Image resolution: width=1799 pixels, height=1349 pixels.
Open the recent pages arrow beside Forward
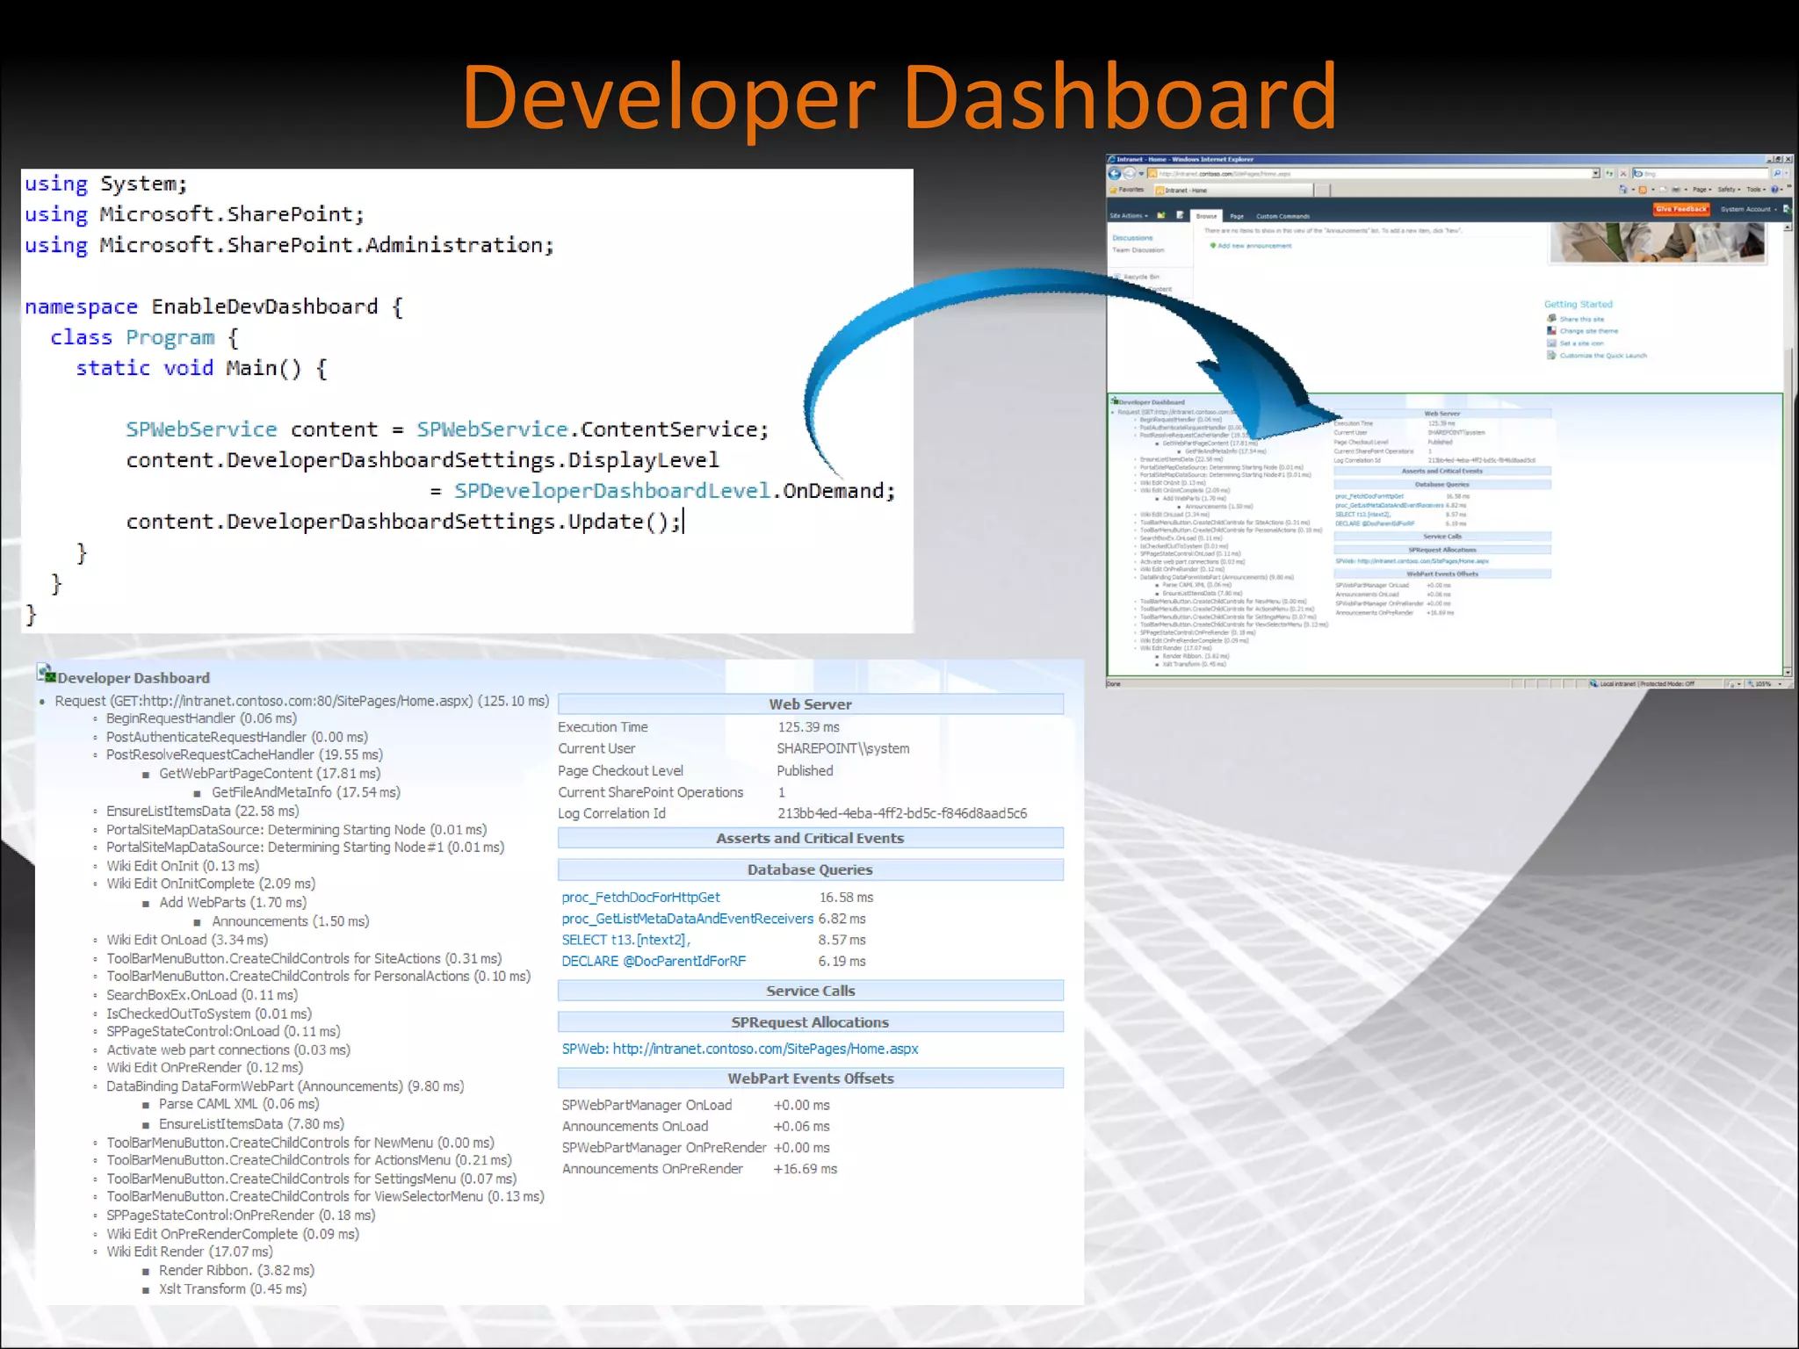pos(1141,173)
